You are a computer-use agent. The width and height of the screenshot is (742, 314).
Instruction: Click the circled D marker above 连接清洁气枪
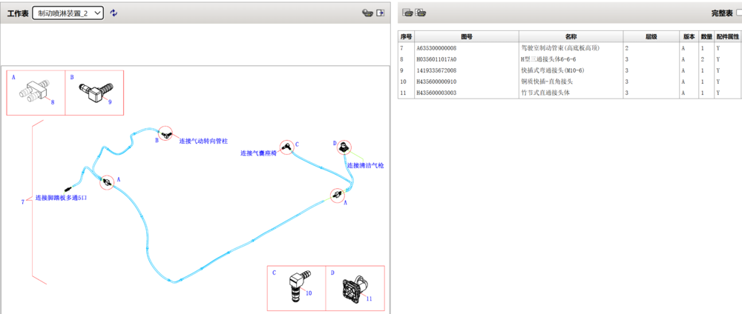click(344, 147)
